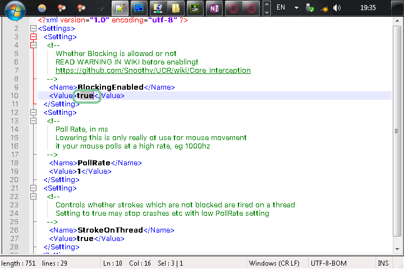Click the green shield tray icon

310,8
